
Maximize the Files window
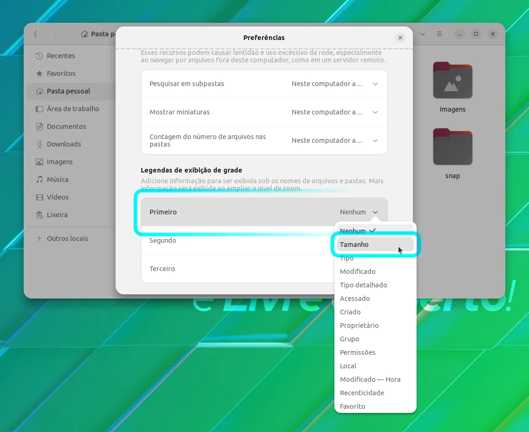tap(476, 34)
